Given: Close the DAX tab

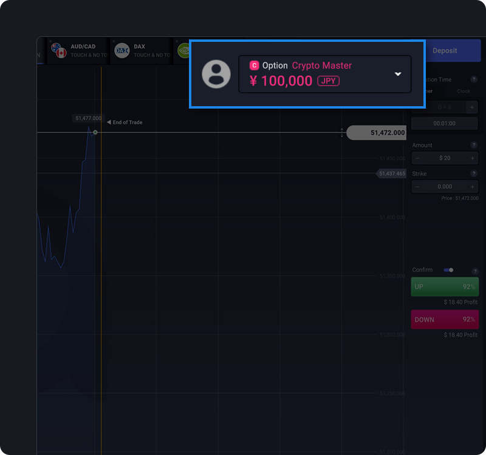Looking at the screenshot, I should (x=114, y=41).
